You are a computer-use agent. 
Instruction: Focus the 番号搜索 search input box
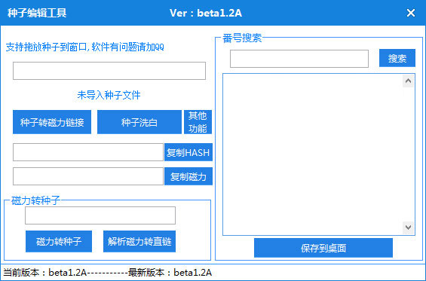click(299, 58)
